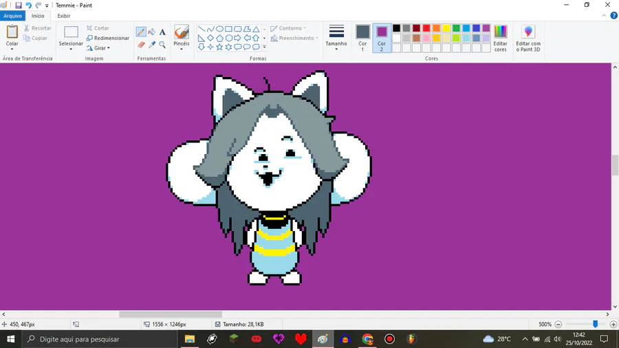Image resolution: width=619 pixels, height=348 pixels.
Task: Select the Fill with color bucket tool
Action: (152, 32)
